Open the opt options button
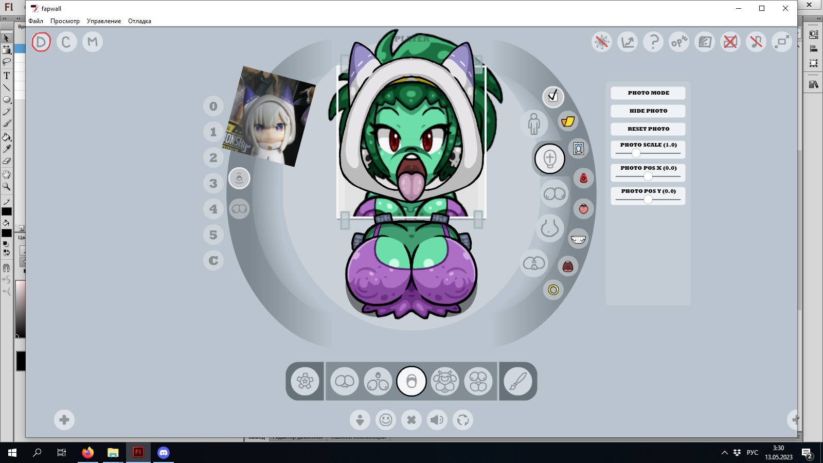The height and width of the screenshot is (463, 823). (x=679, y=42)
